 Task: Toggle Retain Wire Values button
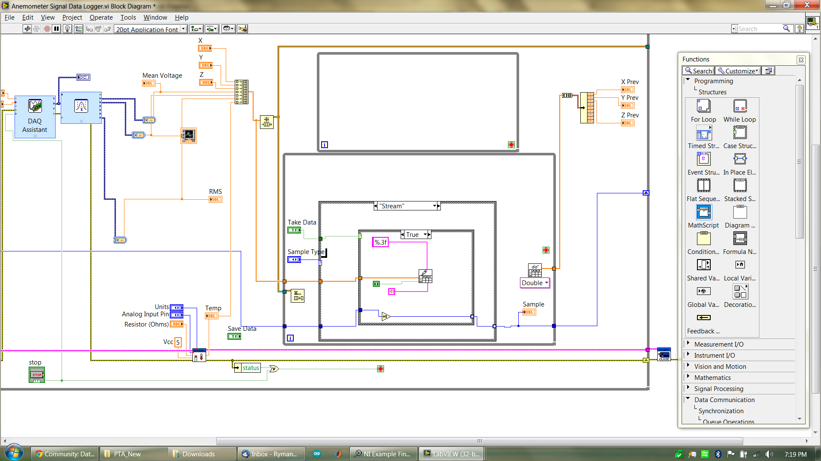[79, 29]
